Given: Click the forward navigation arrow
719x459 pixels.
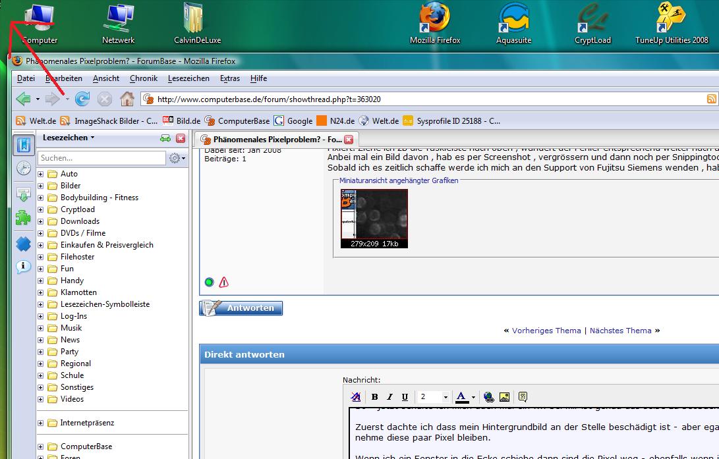Looking at the screenshot, I should (52, 99).
